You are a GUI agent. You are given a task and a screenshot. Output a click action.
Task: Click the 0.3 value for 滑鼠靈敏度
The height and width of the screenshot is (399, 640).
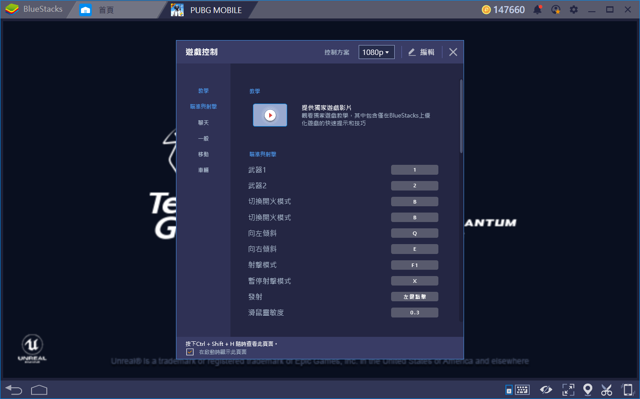pyautogui.click(x=415, y=313)
